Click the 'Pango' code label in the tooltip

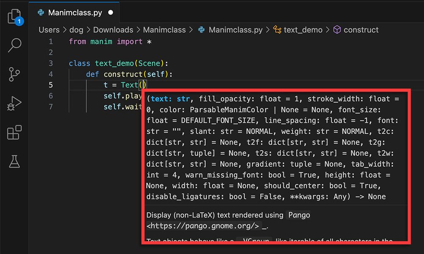(x=299, y=215)
